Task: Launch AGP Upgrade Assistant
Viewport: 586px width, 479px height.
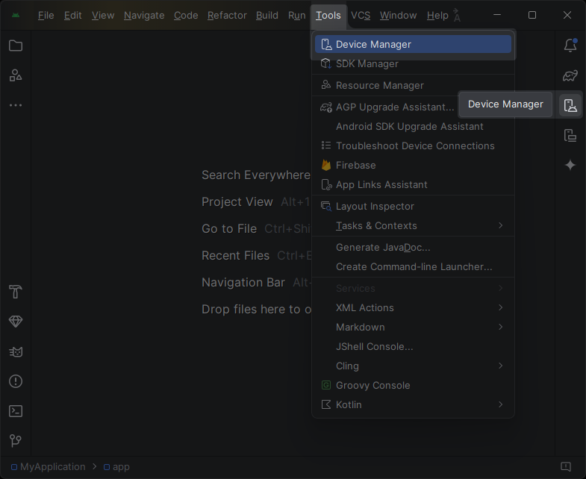Action: 387,107
